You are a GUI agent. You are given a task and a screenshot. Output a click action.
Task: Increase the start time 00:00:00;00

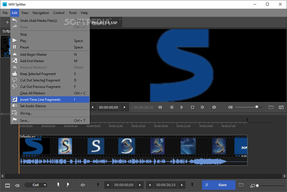tap(140, 185)
